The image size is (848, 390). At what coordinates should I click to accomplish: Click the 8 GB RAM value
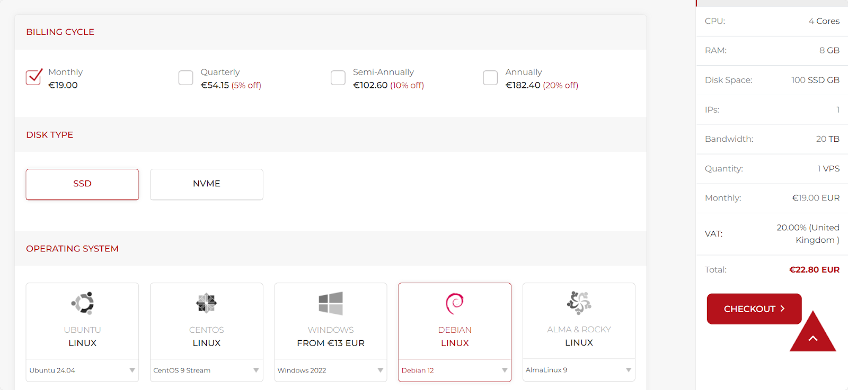829,50
